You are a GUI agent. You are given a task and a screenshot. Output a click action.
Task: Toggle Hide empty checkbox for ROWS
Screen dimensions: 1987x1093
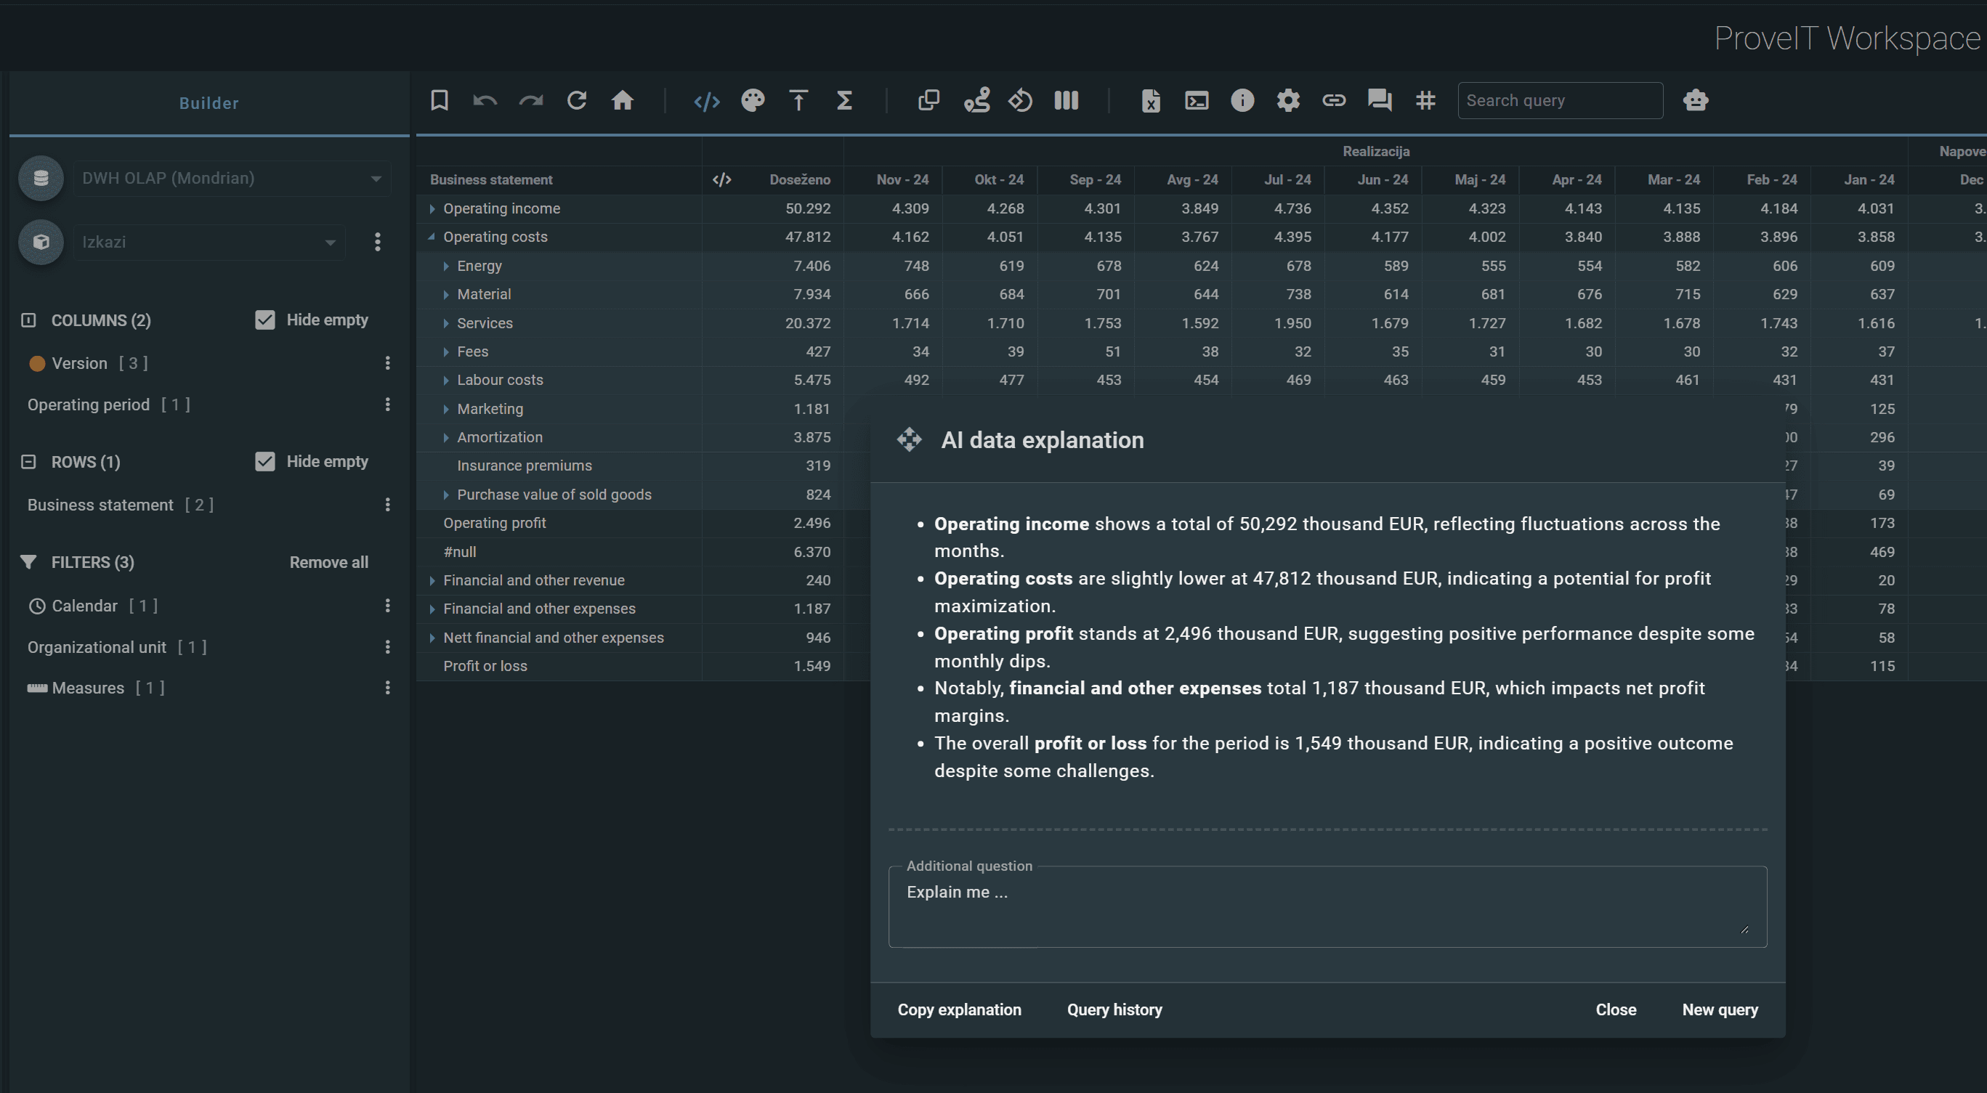[264, 462]
